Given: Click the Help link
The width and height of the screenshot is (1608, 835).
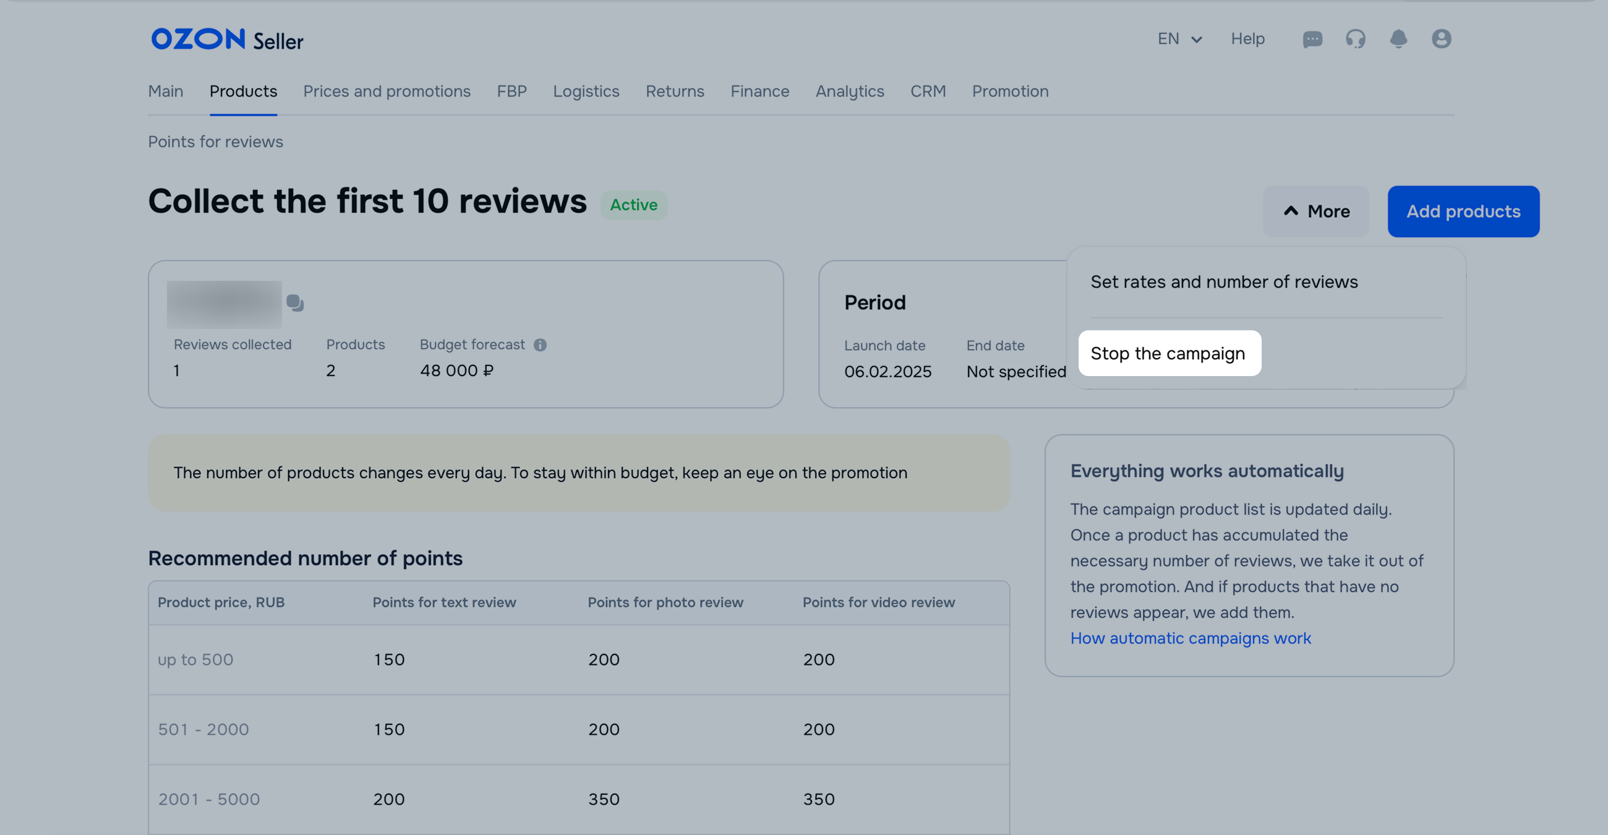Looking at the screenshot, I should click(x=1247, y=40).
